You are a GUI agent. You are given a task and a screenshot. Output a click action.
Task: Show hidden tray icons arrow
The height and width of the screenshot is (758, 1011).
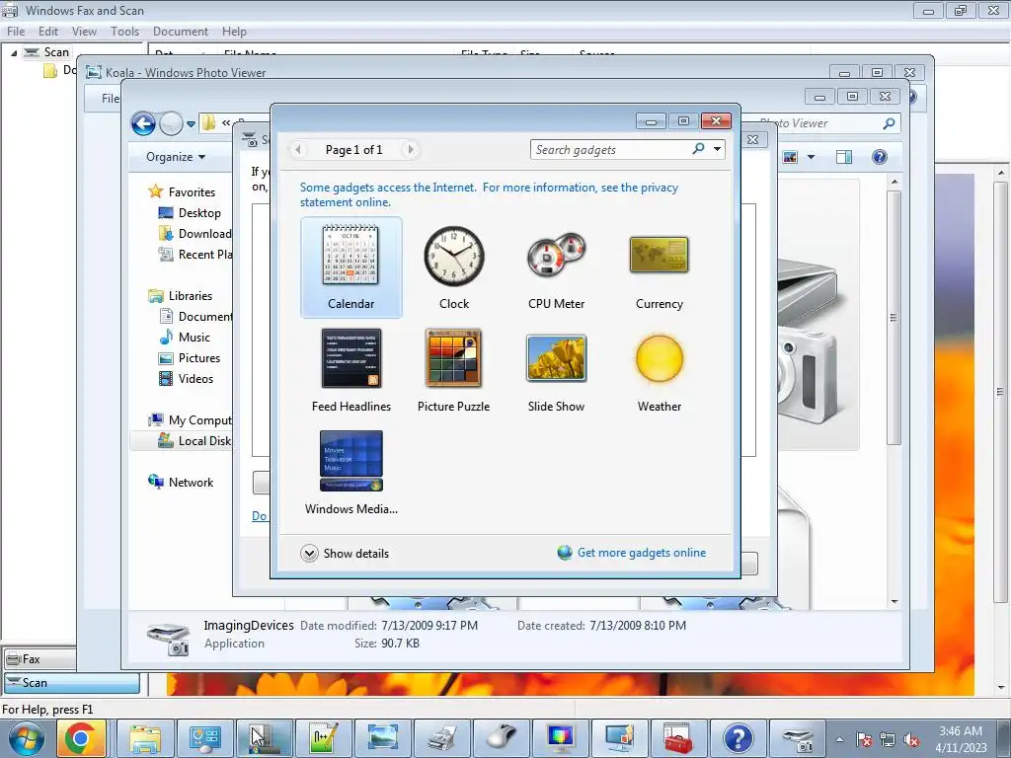pyautogui.click(x=839, y=740)
